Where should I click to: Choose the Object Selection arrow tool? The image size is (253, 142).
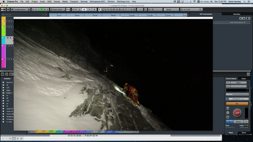(100, 9)
